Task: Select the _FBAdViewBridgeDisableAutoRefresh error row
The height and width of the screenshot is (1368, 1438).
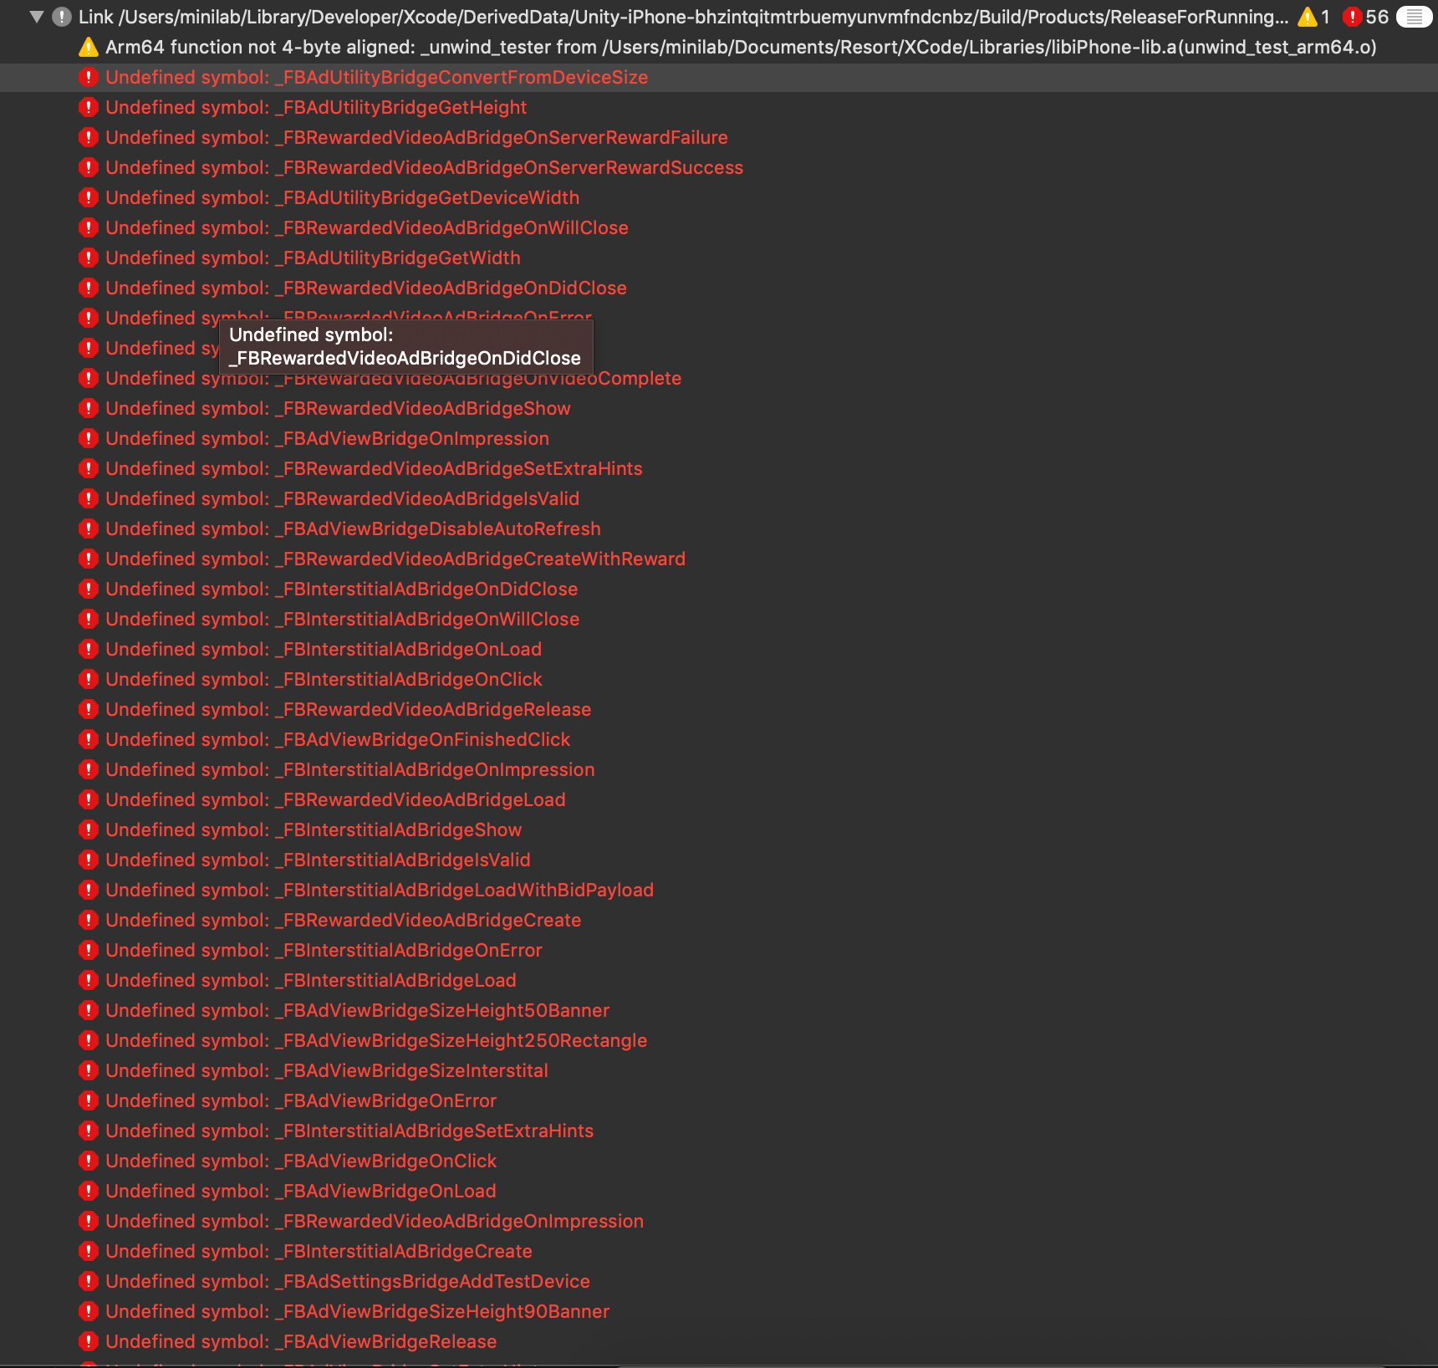Action: 719,528
